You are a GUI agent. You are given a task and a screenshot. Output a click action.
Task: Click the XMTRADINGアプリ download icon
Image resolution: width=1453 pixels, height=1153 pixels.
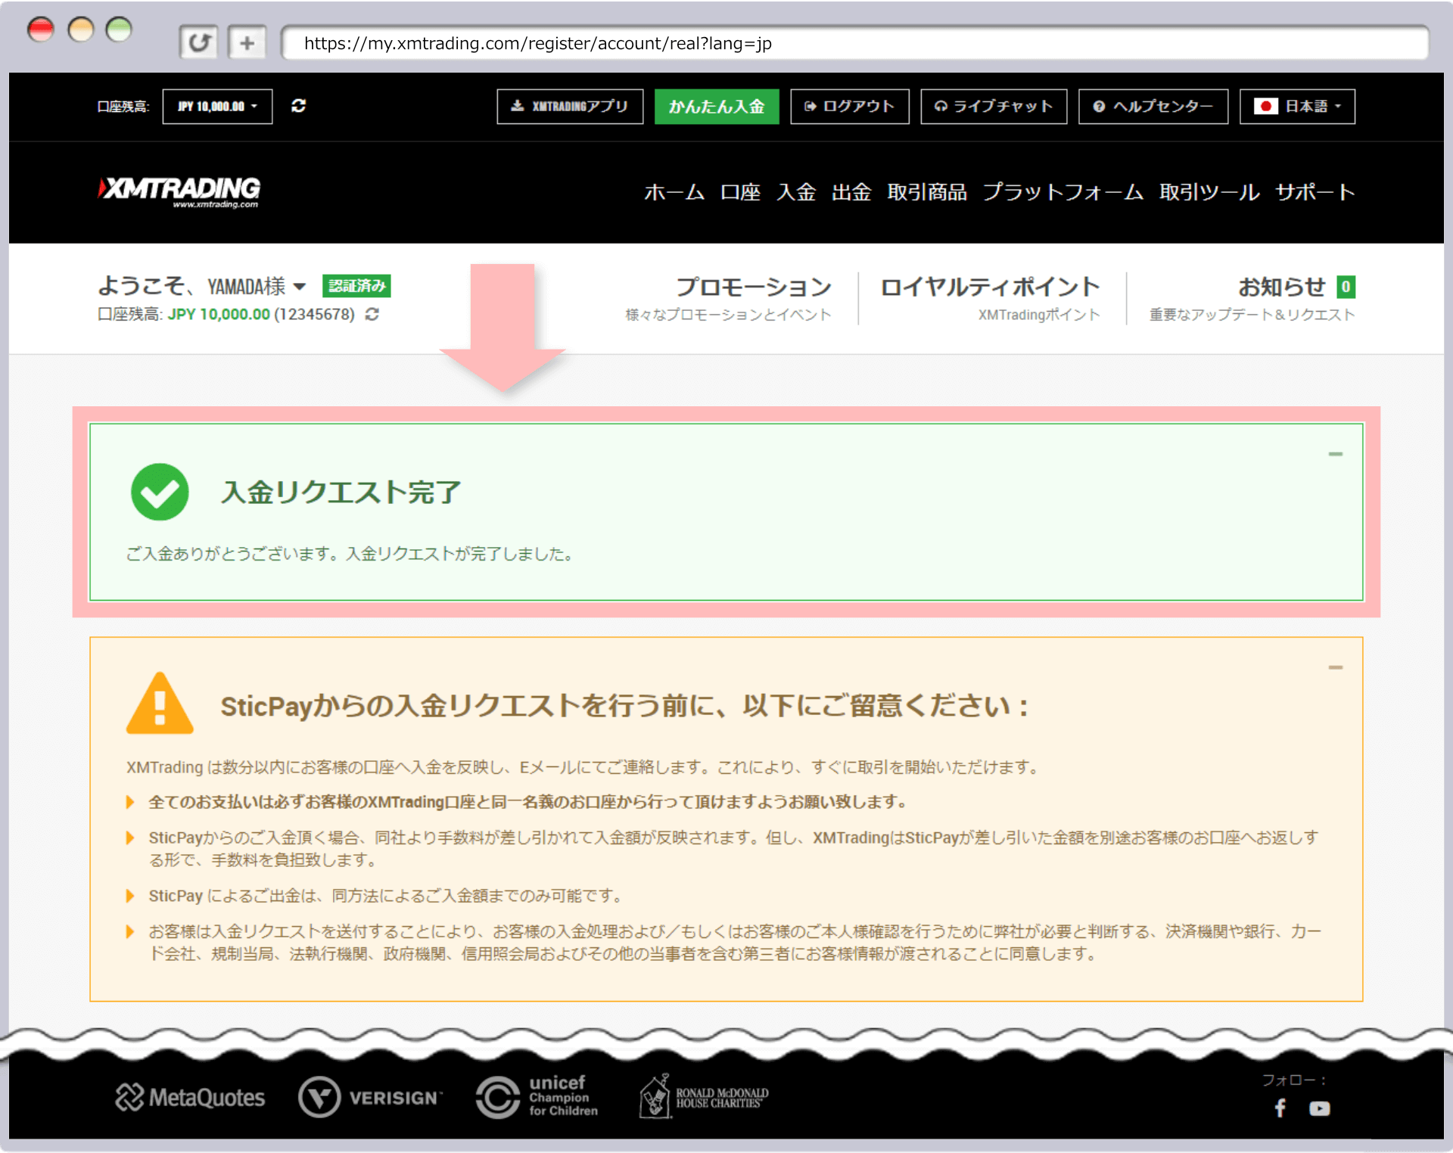[x=518, y=106]
